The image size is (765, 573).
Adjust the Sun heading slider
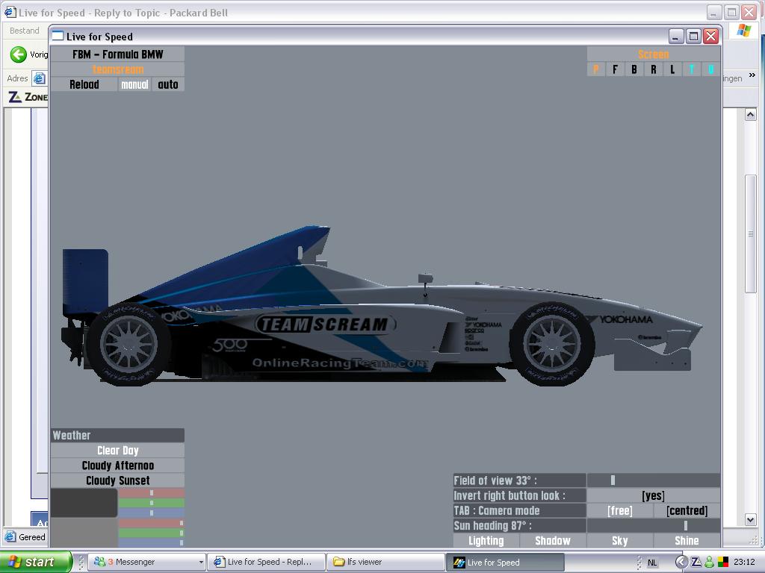tap(653, 526)
